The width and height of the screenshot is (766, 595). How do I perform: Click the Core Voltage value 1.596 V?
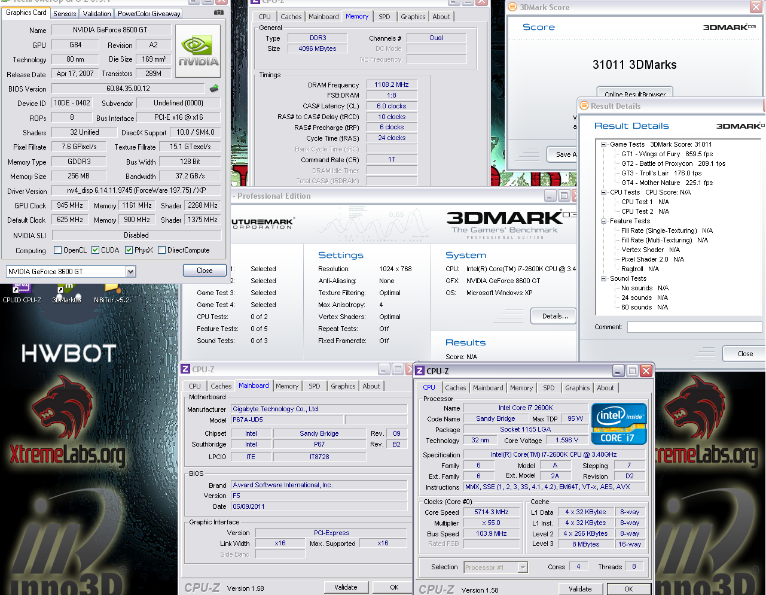click(567, 440)
